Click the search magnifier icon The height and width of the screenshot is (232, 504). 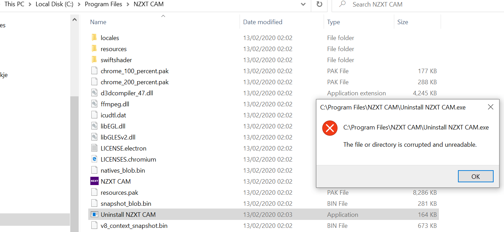(343, 4)
